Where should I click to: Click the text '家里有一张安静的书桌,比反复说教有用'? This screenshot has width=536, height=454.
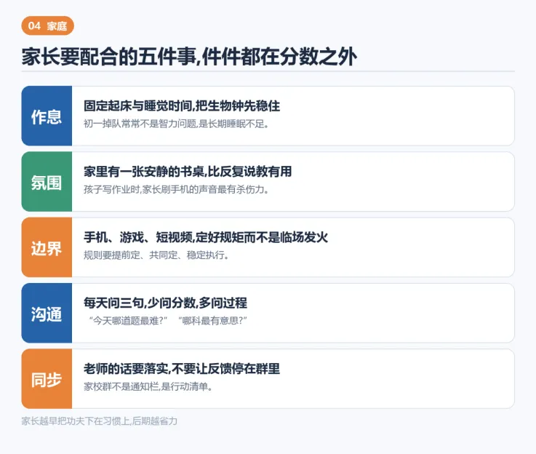click(x=188, y=172)
